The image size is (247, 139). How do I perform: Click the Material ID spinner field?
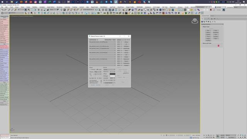pyautogui.click(x=112, y=71)
